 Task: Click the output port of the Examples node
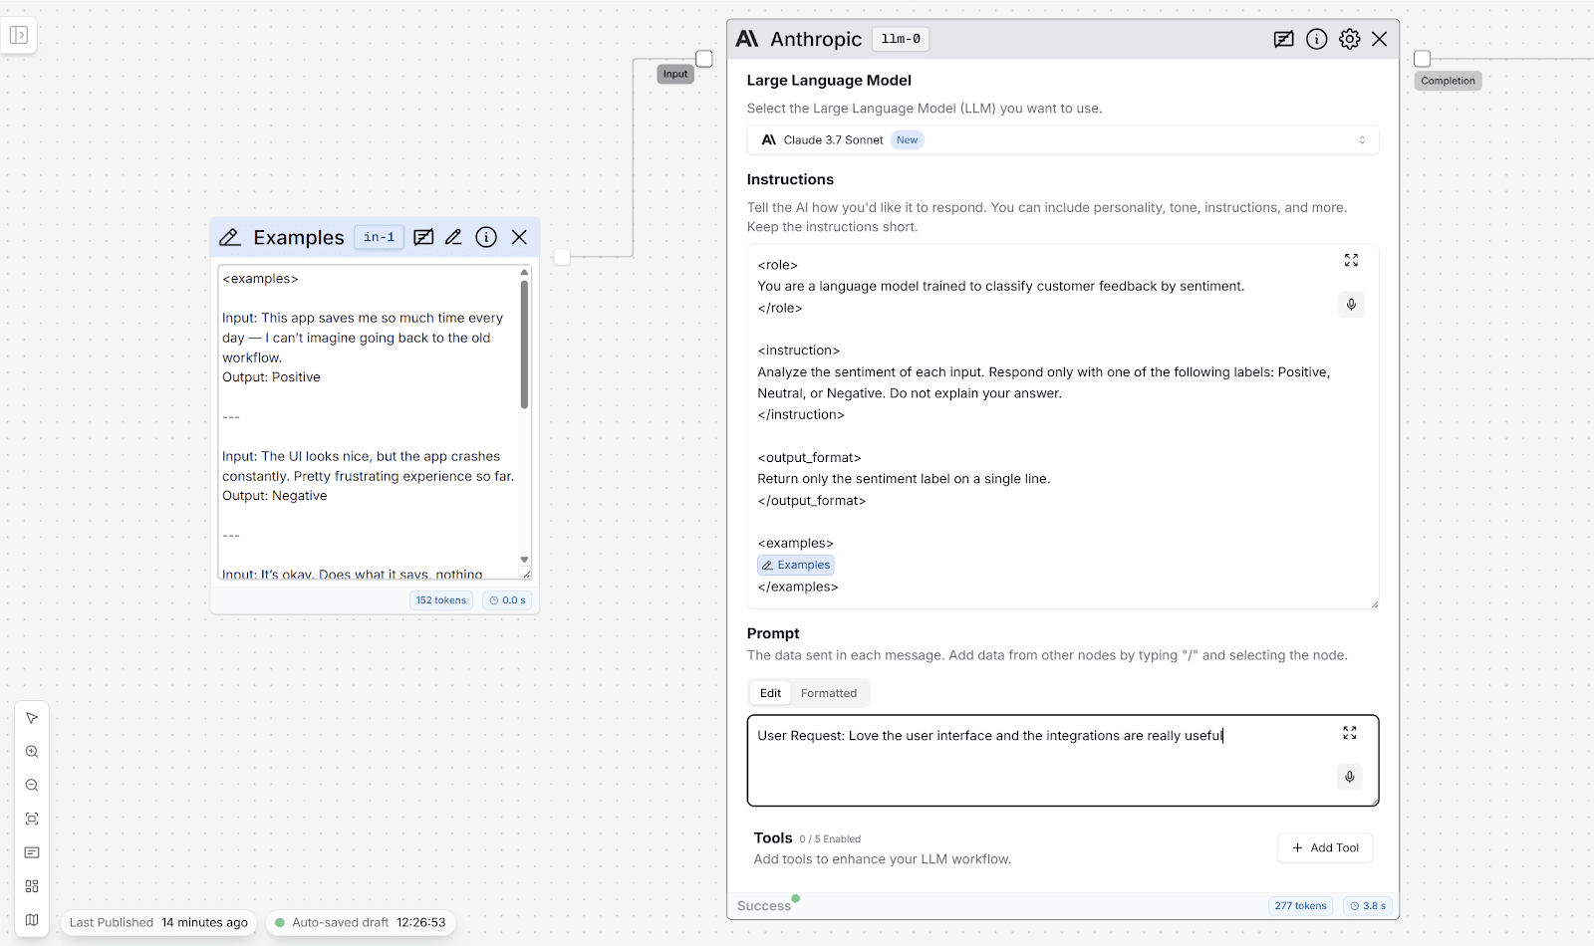[x=562, y=257]
